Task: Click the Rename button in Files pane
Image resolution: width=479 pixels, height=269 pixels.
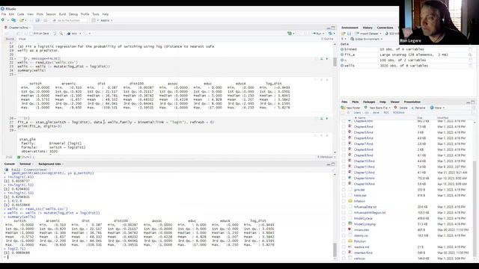Action: (x=418, y=108)
